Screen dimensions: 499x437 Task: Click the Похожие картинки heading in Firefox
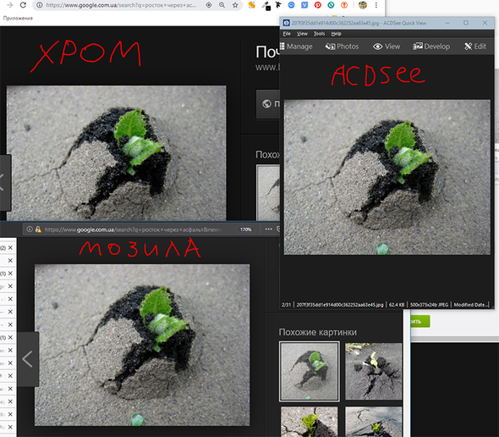pos(318,333)
